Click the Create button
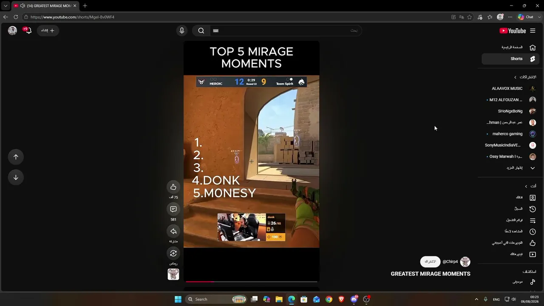Screen dimensions: 544x306 click(x=48, y=31)
